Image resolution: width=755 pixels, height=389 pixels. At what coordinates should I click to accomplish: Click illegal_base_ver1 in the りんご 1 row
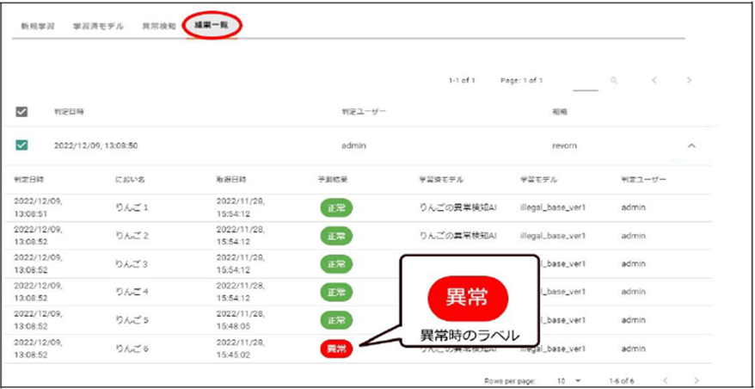click(x=553, y=207)
